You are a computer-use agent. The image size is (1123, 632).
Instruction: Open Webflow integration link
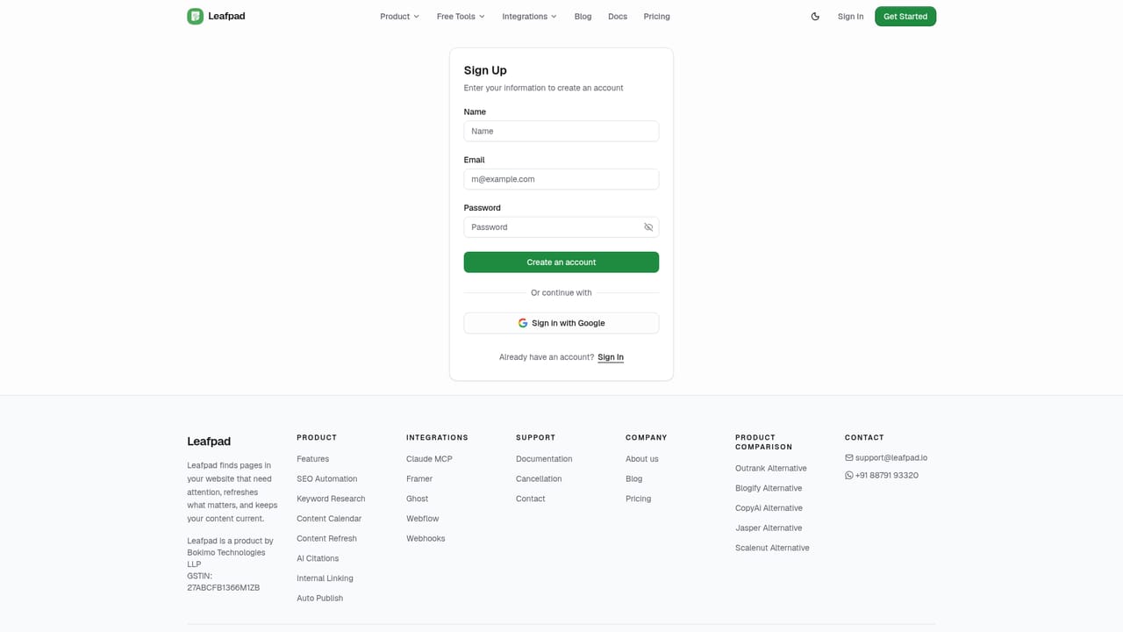[x=422, y=519]
